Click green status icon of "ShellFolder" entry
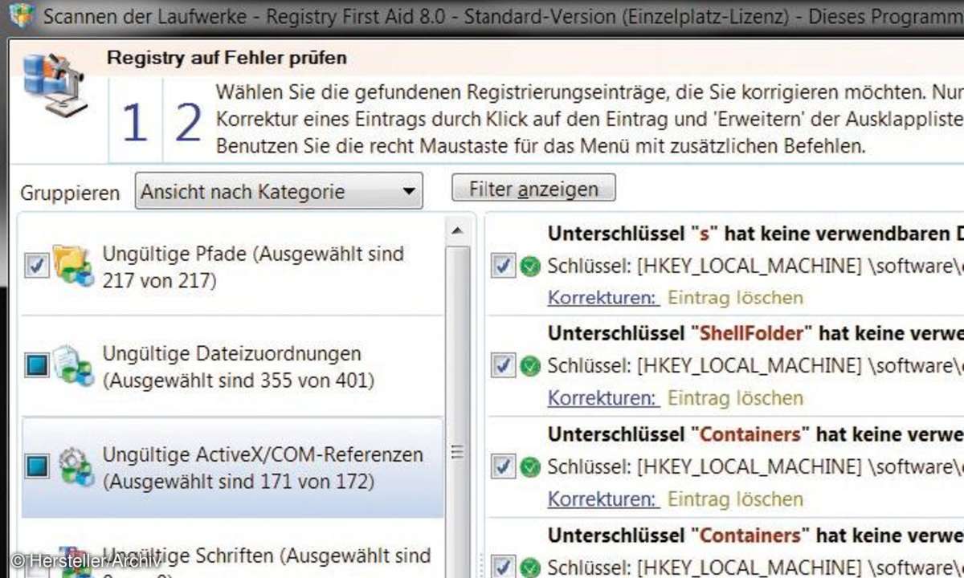This screenshot has width=964, height=578. 529,365
